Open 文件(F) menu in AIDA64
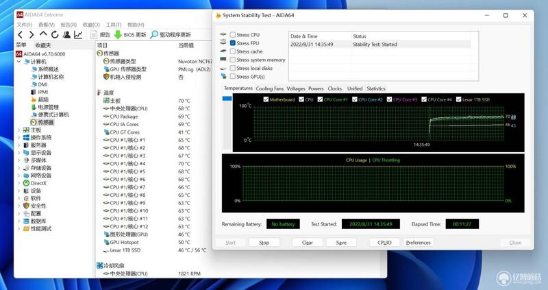The image size is (548, 290). tap(25, 25)
